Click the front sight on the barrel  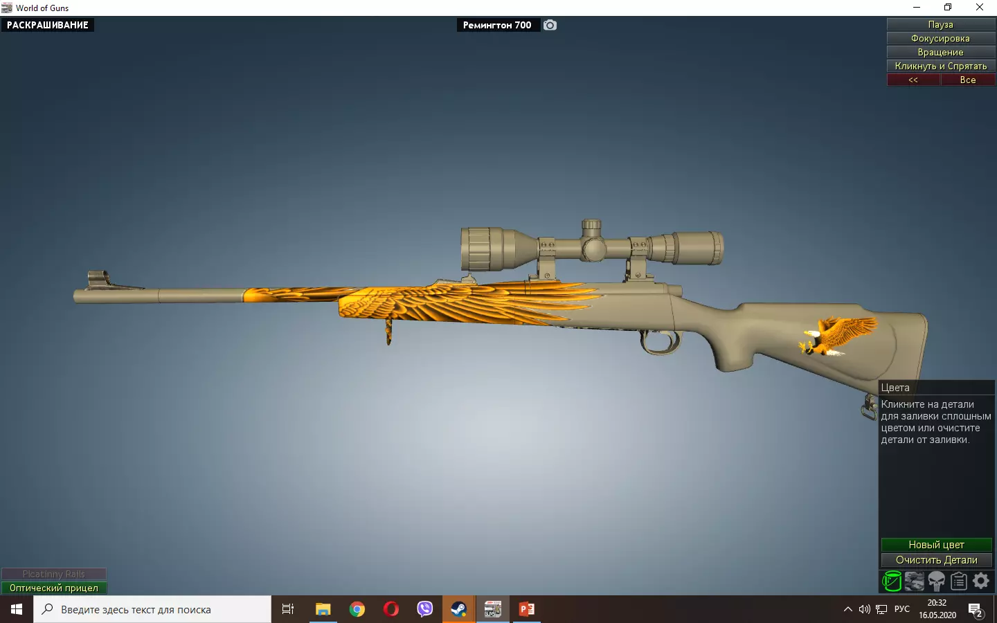pyautogui.click(x=100, y=280)
